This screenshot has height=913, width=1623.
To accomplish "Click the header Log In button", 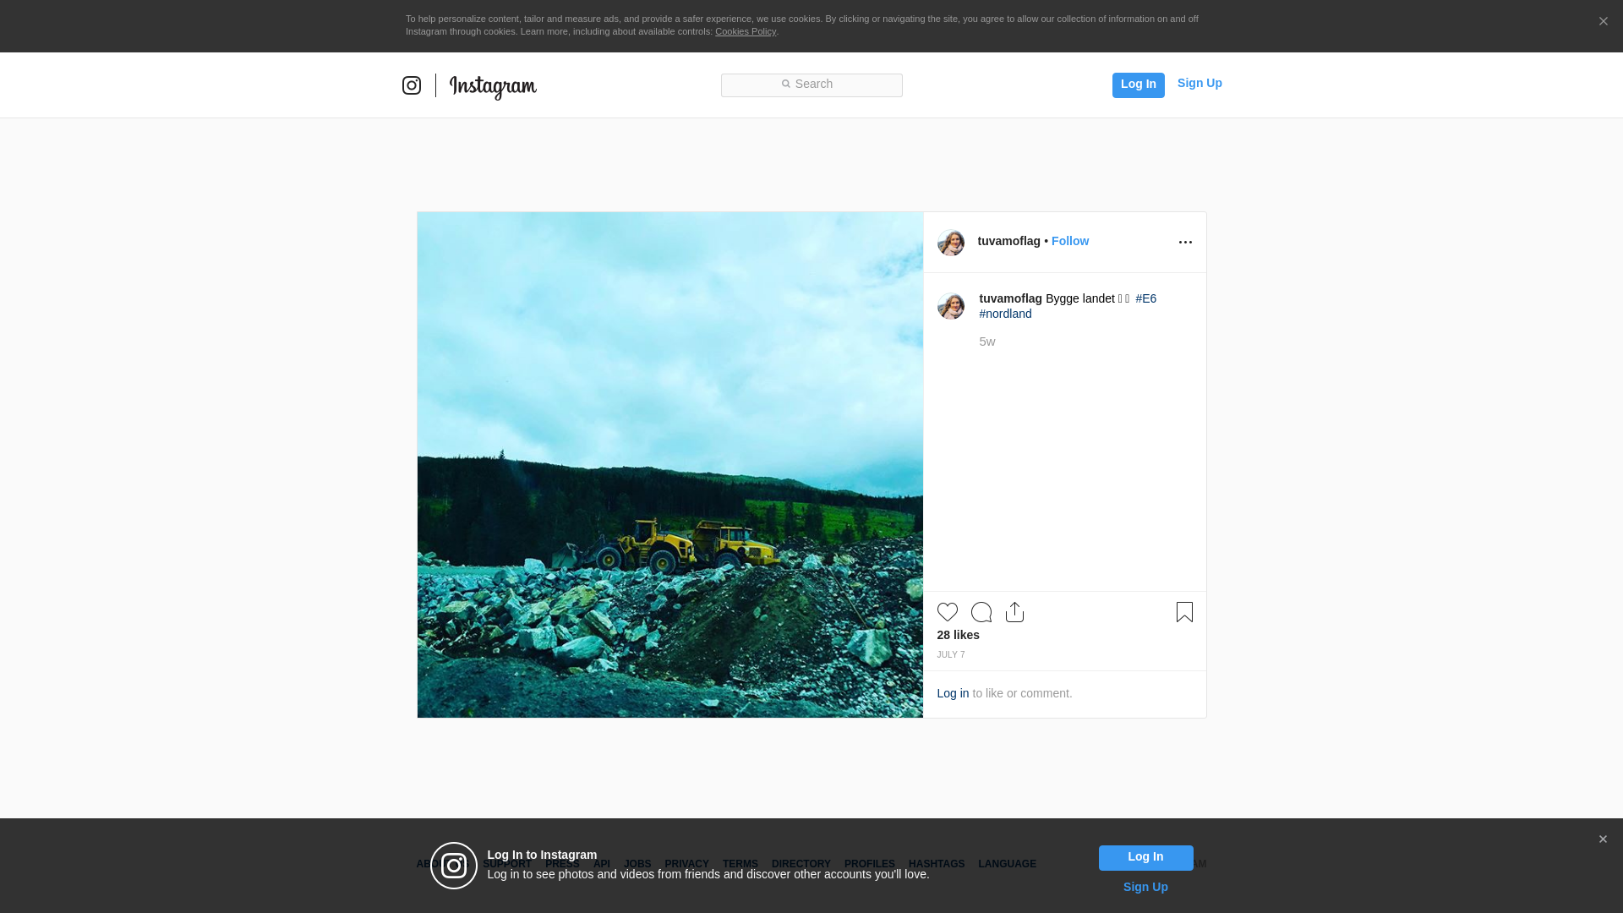I will pos(1138,85).
